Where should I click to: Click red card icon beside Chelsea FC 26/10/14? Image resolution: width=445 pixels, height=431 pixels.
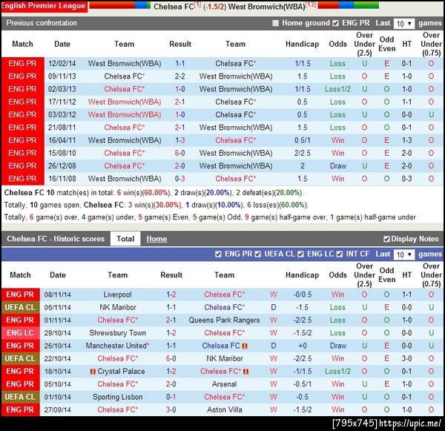[x=245, y=346]
